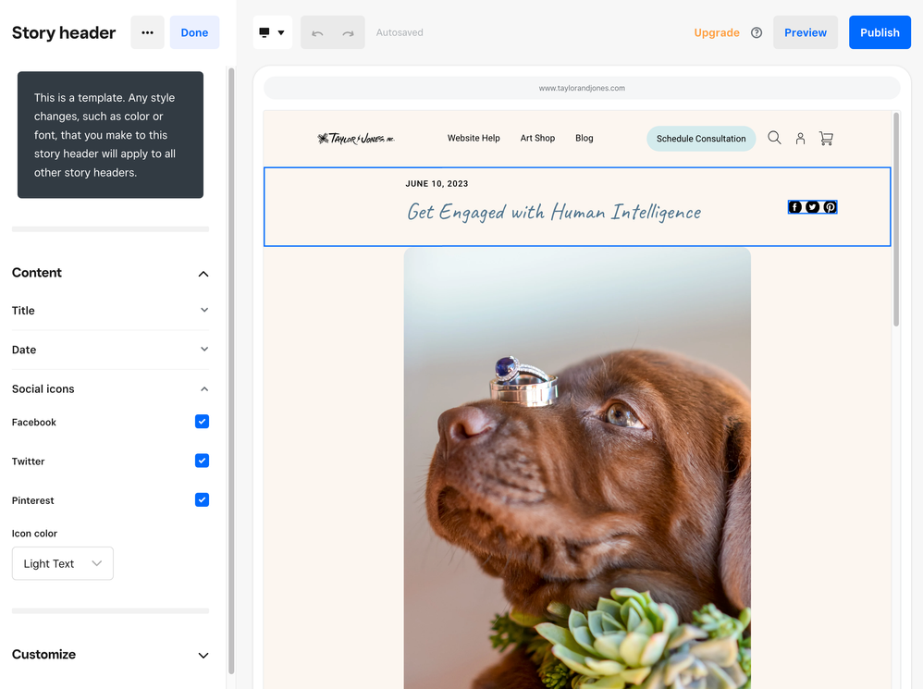This screenshot has height=689, width=923.
Task: Redo the last change
Action: tap(349, 33)
